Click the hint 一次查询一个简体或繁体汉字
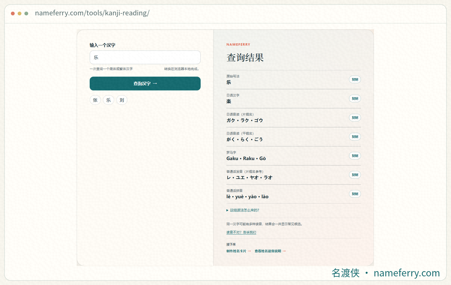Viewport: 451px width, 285px height. click(111, 69)
